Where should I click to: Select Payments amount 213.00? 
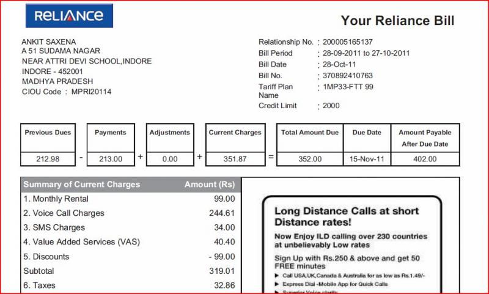(111, 159)
